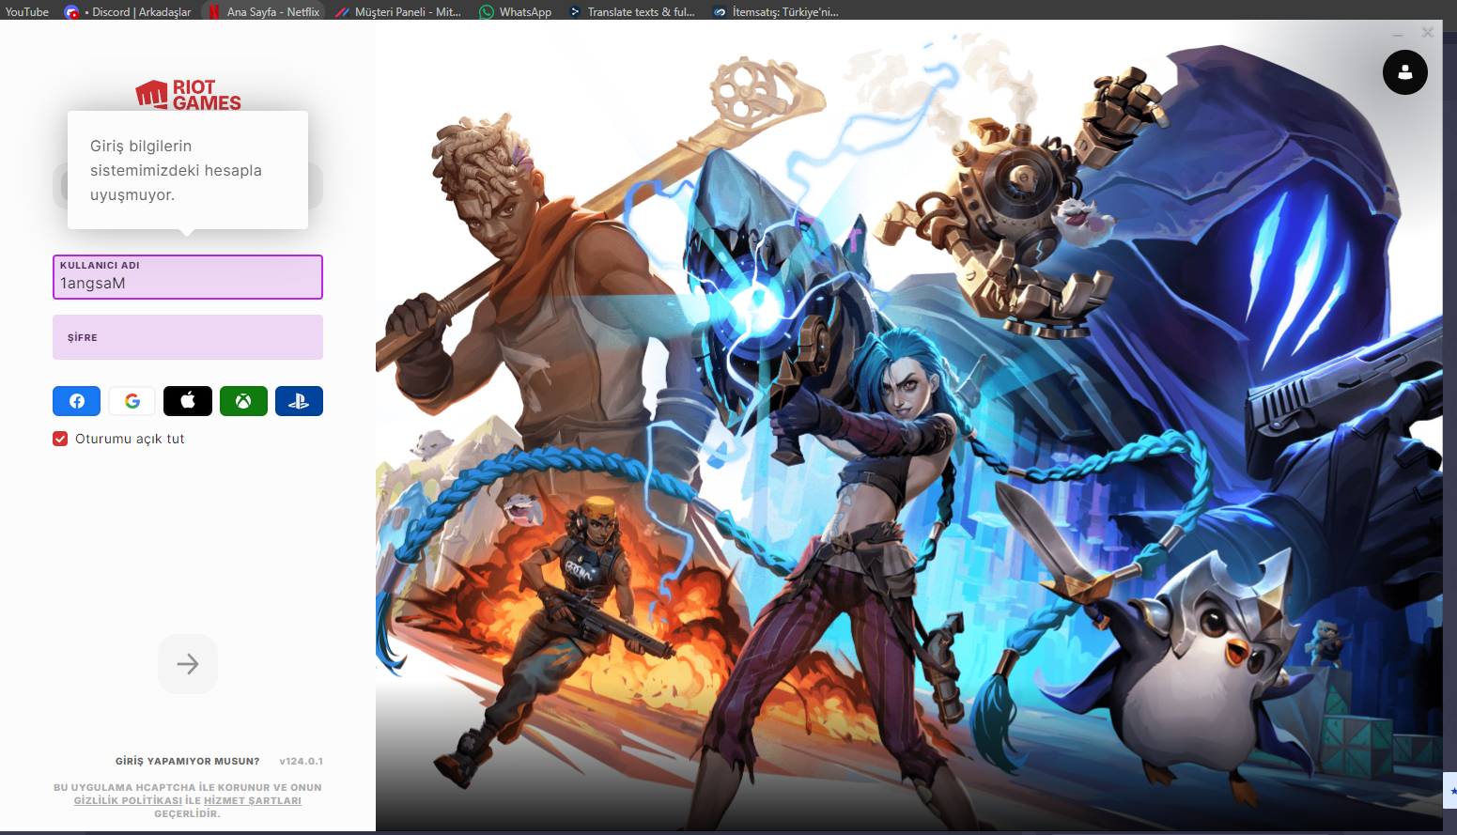The height and width of the screenshot is (835, 1457).
Task: Sign in with Apple icon
Action: click(x=188, y=401)
